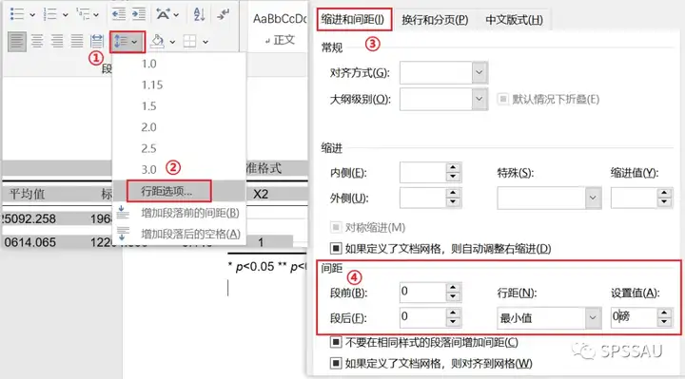685x379 pixels.
Task: Click the numbered list icon
Action: [x=49, y=14]
